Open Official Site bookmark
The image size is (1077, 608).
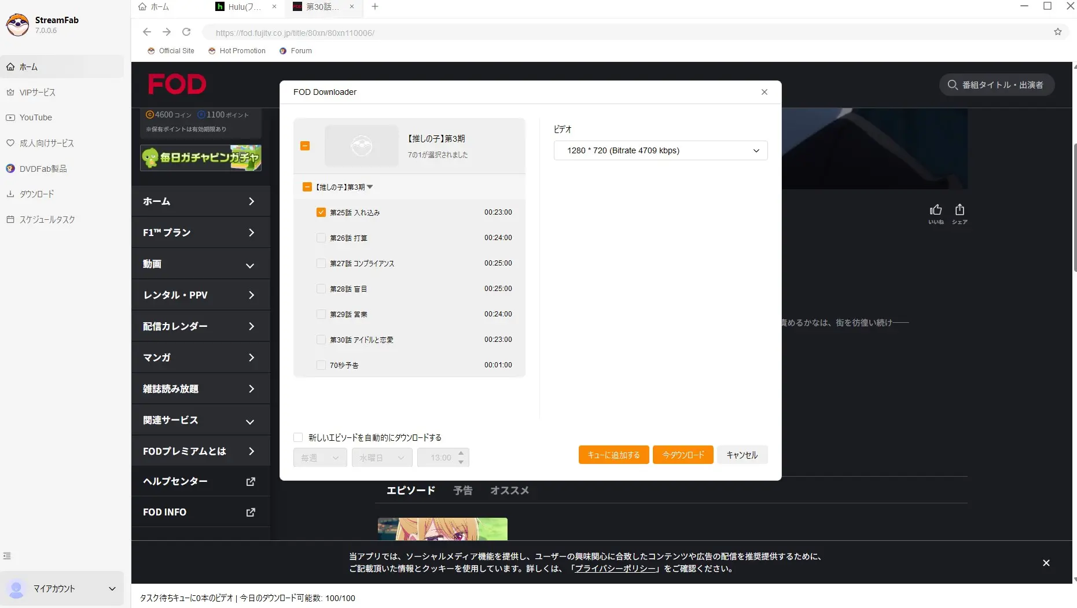171,51
